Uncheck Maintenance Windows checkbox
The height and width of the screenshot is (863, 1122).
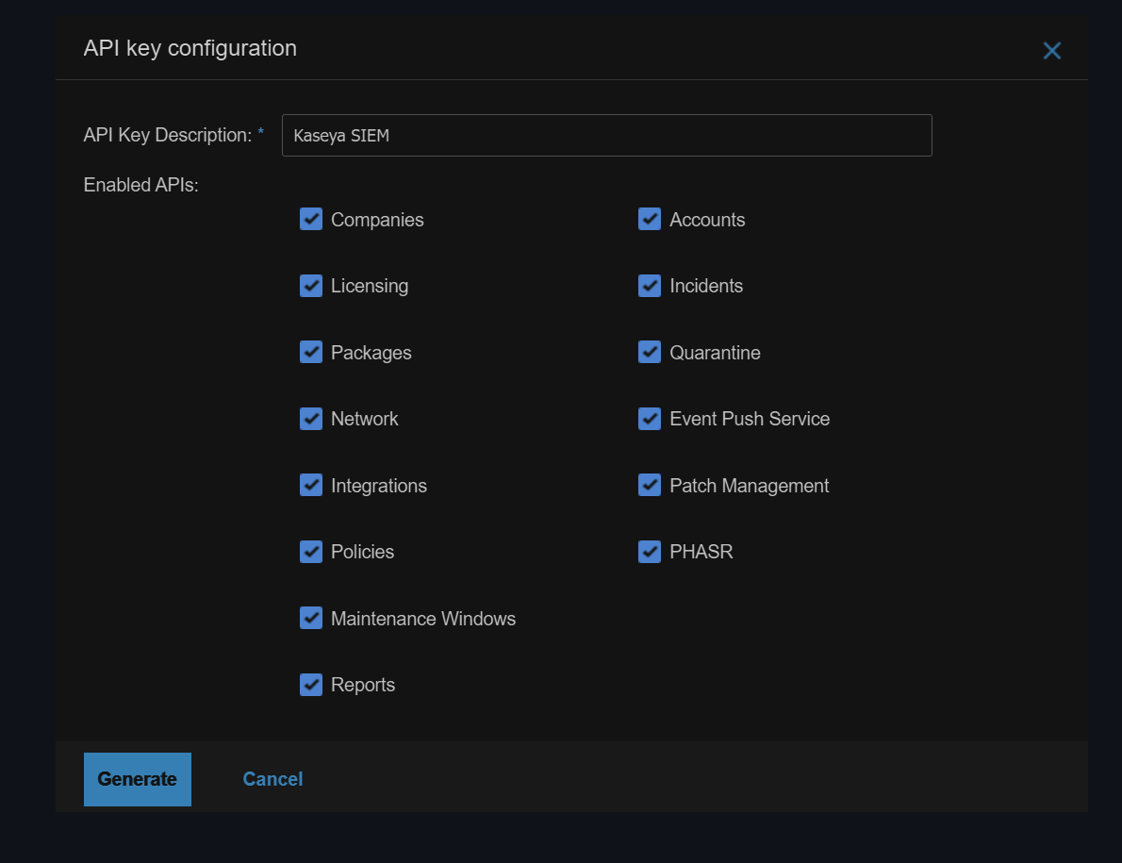[x=310, y=618]
